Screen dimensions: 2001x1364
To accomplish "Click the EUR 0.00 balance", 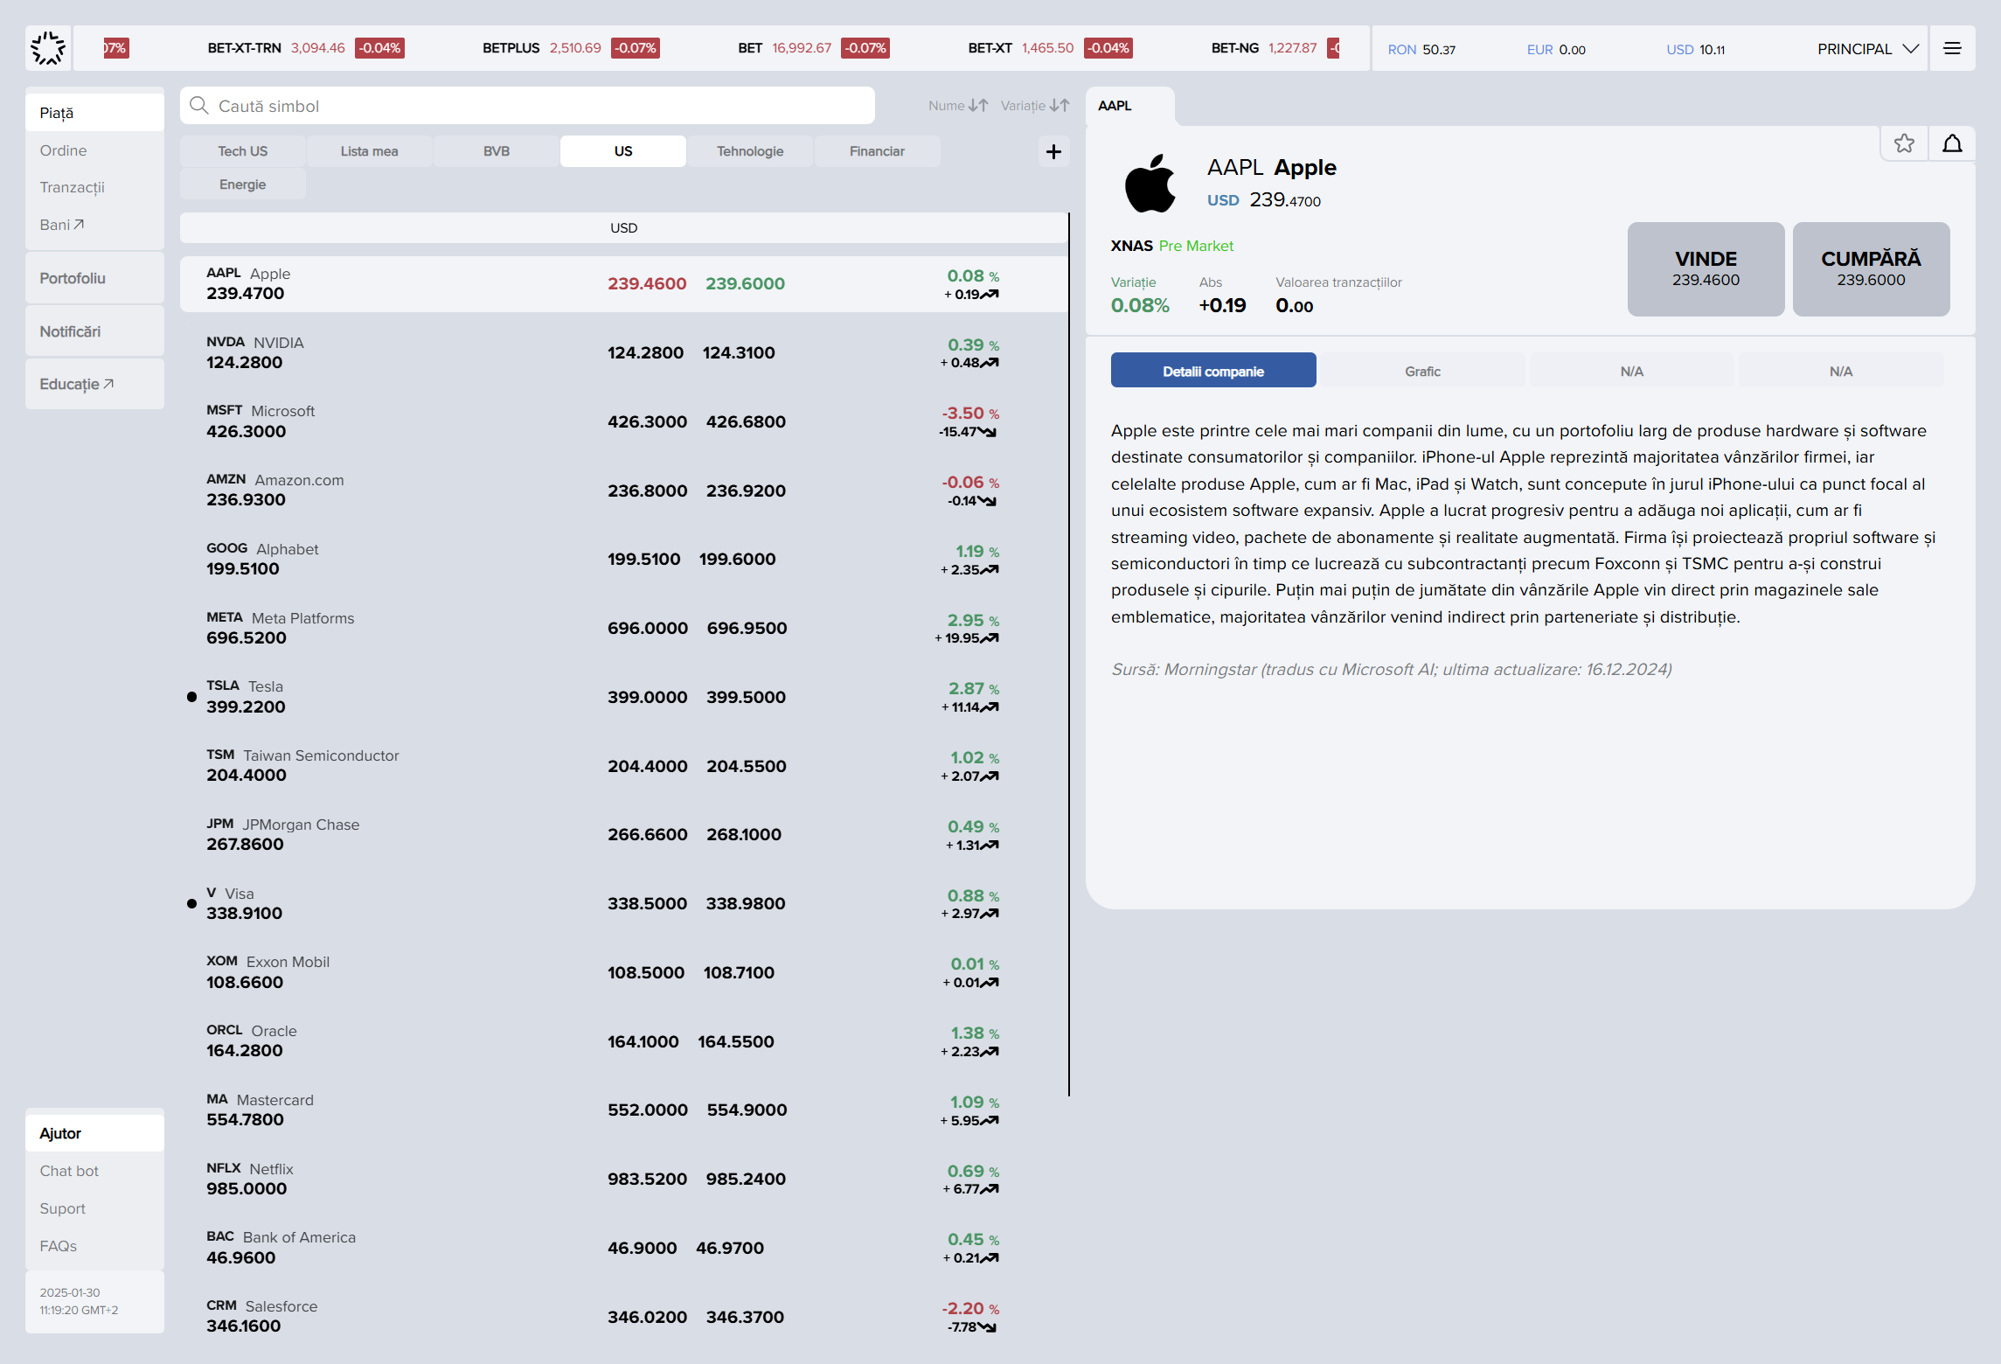I will tap(1556, 50).
